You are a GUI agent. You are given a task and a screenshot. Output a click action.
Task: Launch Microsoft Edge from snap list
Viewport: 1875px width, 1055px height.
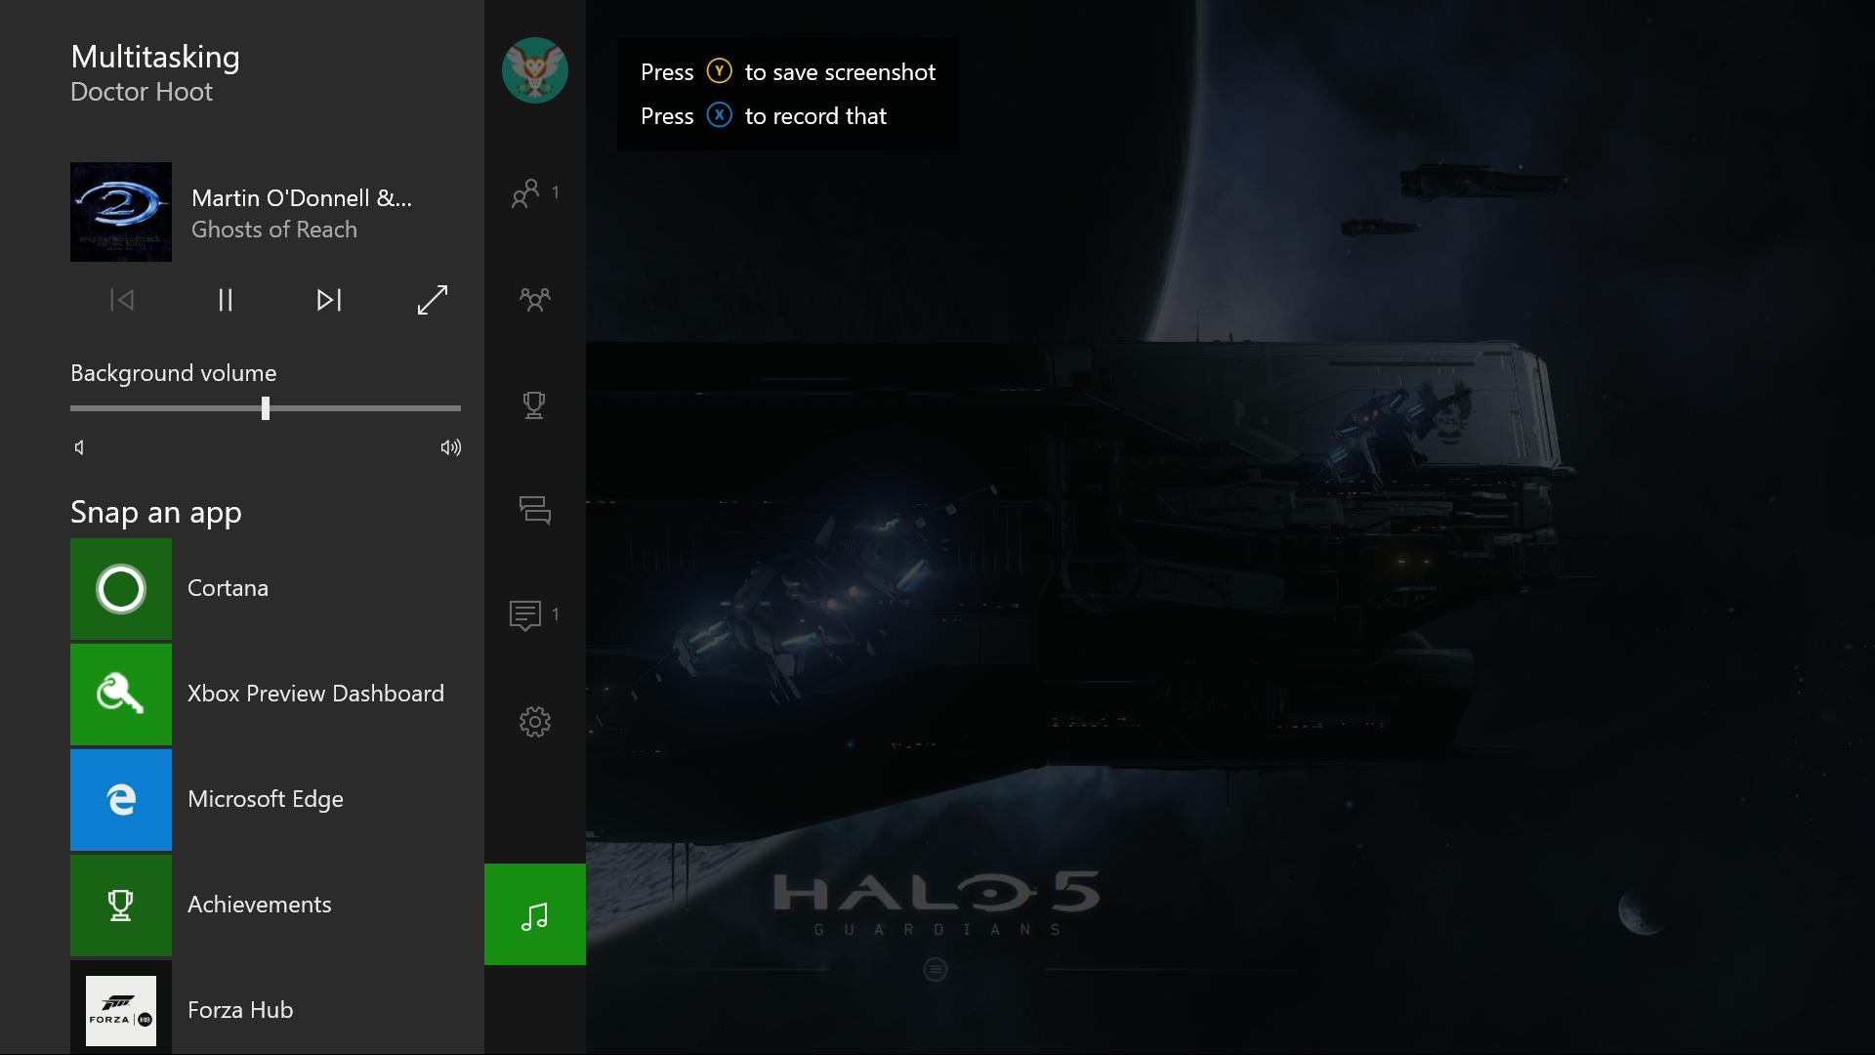(x=266, y=799)
